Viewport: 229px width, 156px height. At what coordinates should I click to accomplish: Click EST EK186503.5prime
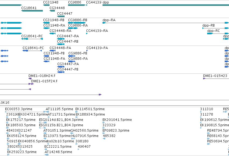pos(21,125)
